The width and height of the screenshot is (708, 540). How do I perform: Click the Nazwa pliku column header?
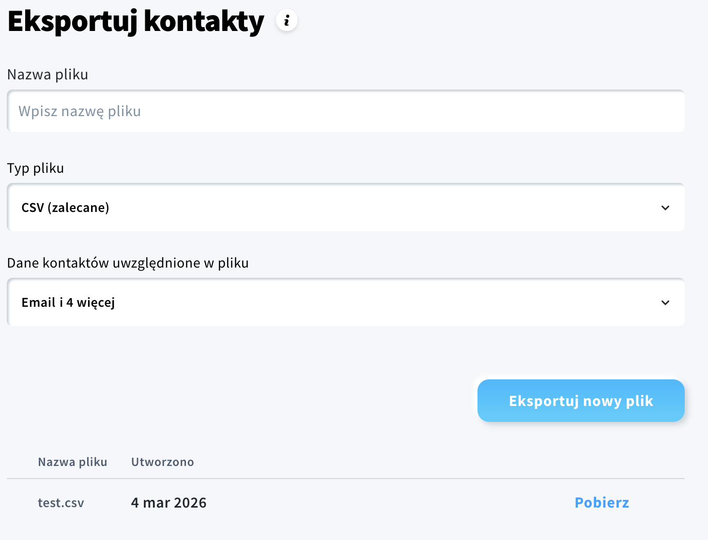[x=73, y=462]
